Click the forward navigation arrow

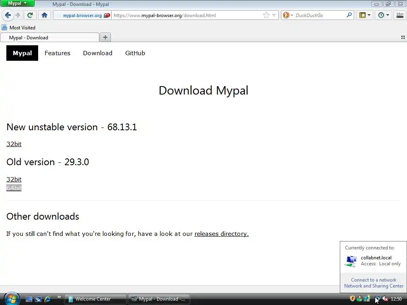pos(17,15)
